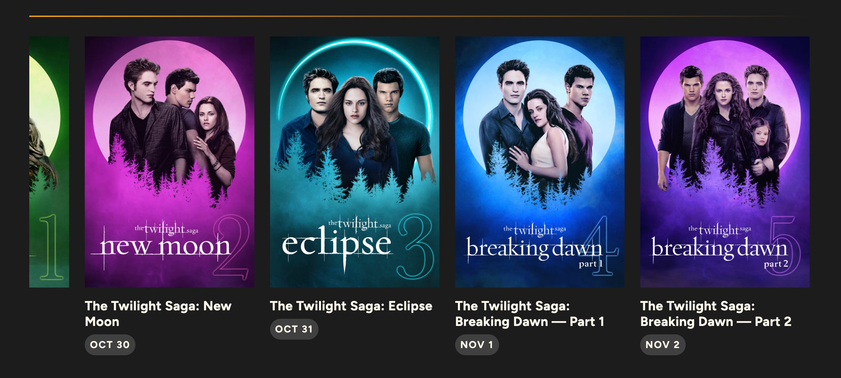Select the OCT 31 date badge

pos(294,329)
